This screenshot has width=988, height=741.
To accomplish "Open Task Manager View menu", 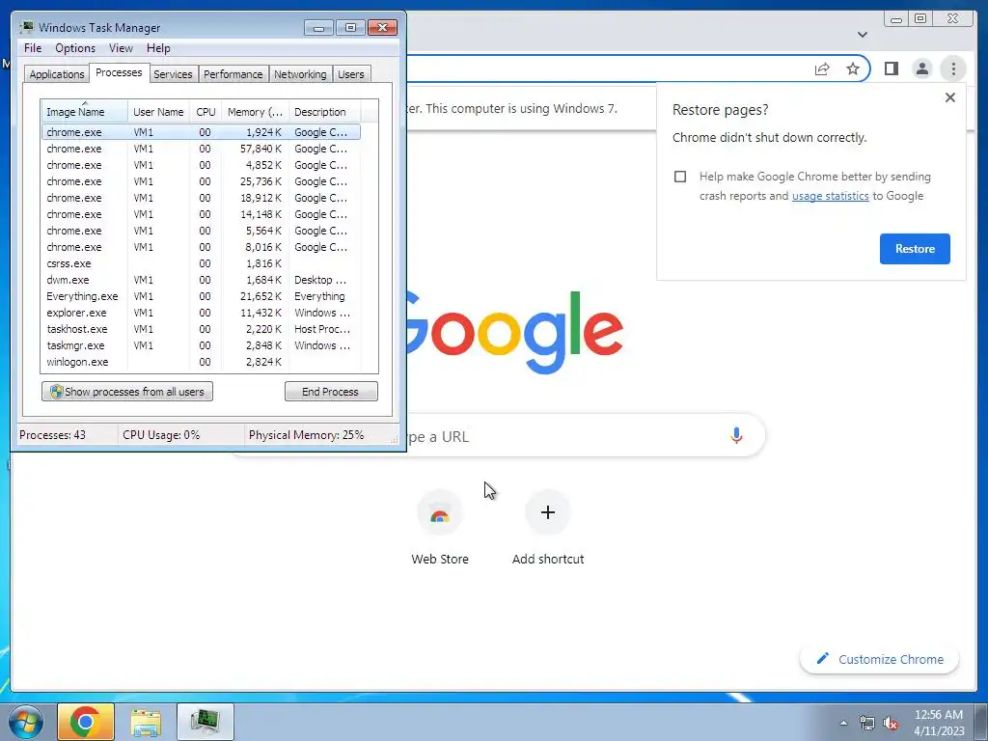I will (121, 48).
